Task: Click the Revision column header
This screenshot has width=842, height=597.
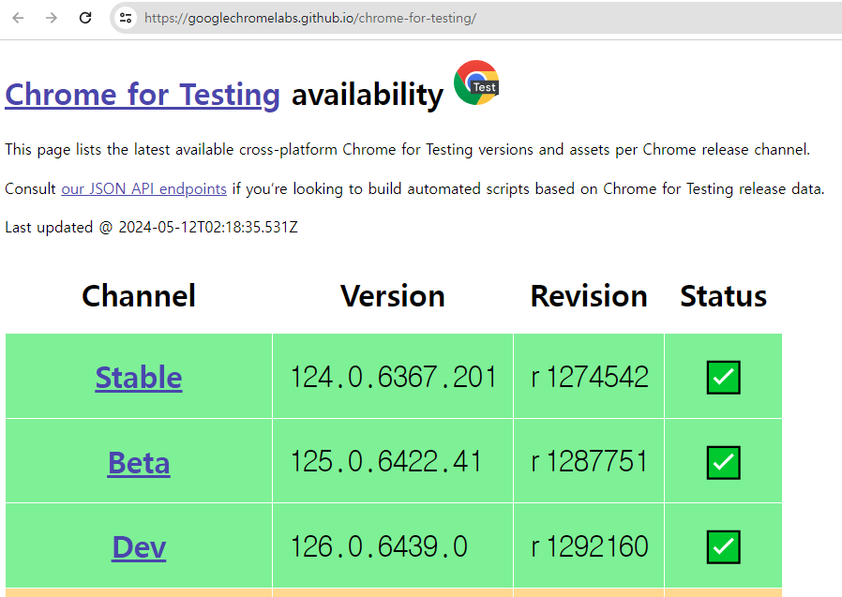Action: 589,296
